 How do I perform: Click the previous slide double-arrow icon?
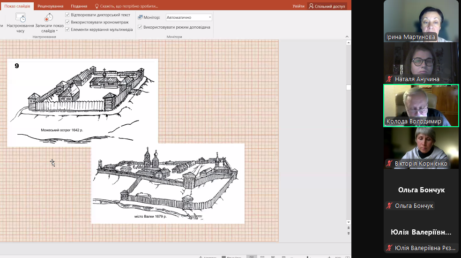point(348,228)
